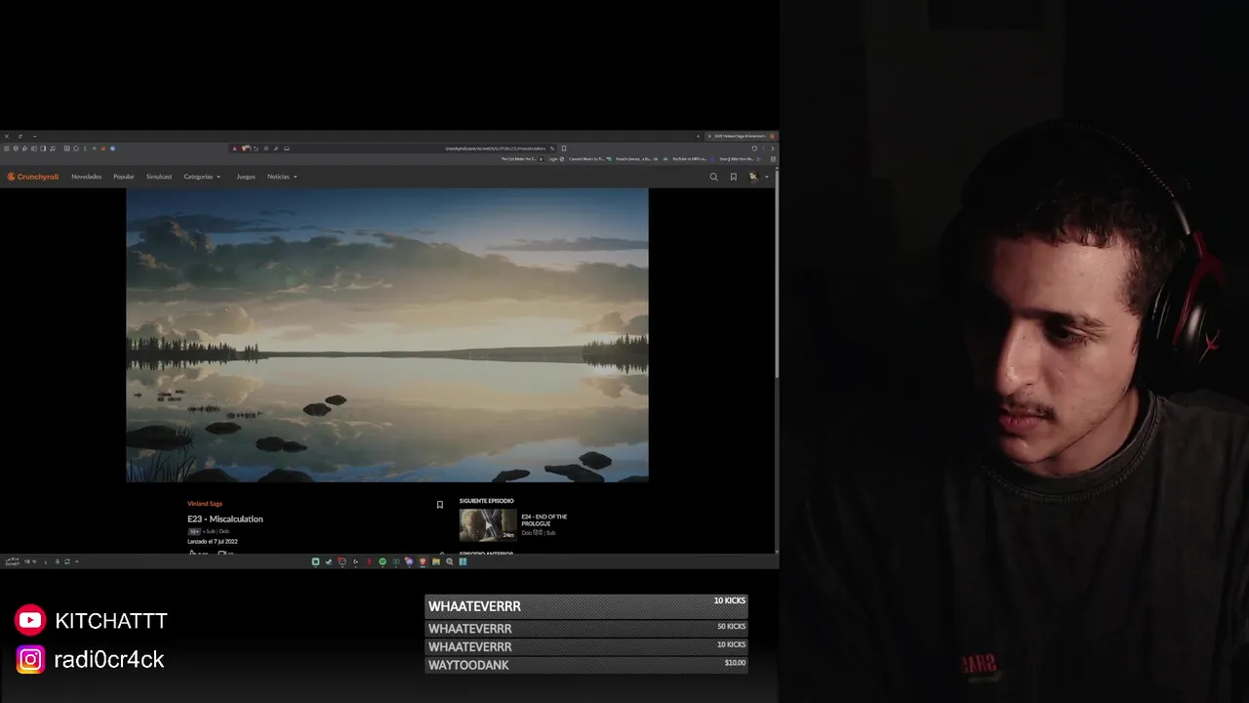
Task: Open the Spotify taskbar icon
Action: 383,561
